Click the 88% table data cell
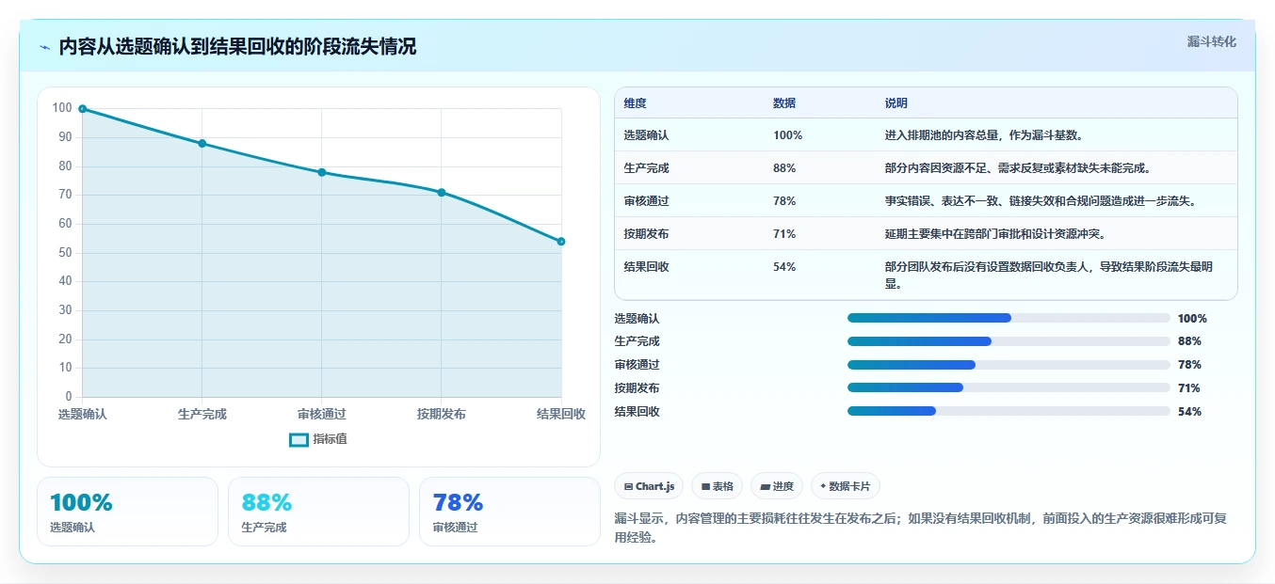Viewport: 1275px width, 584px height. (x=784, y=168)
